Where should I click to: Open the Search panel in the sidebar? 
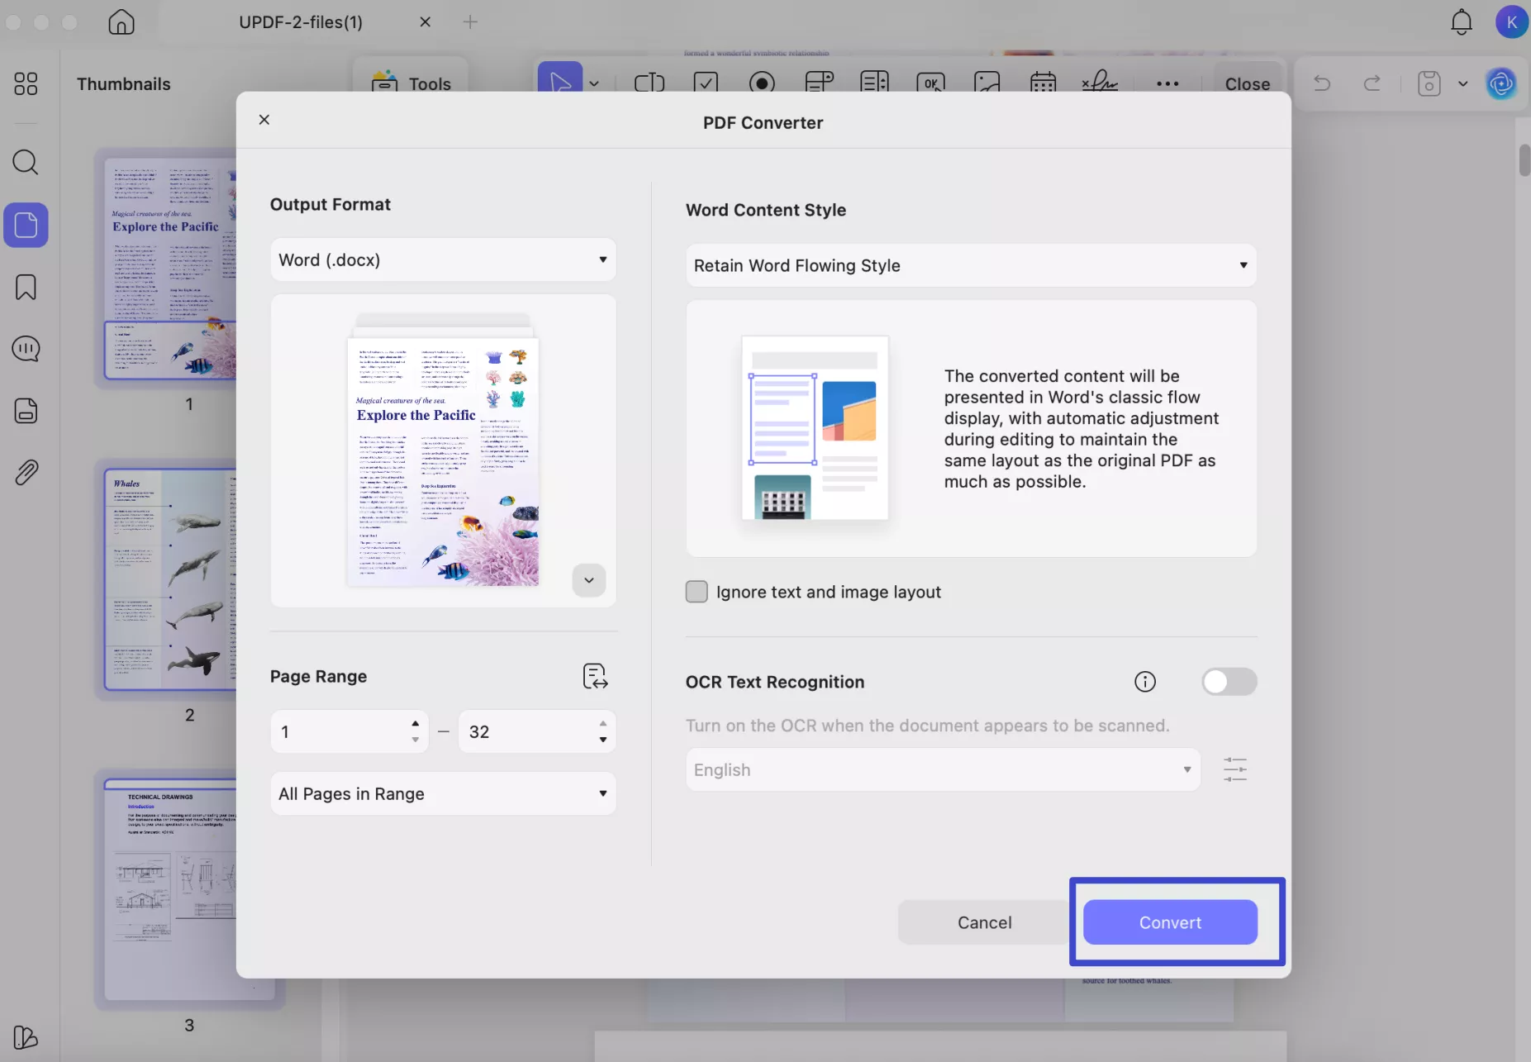point(26,163)
